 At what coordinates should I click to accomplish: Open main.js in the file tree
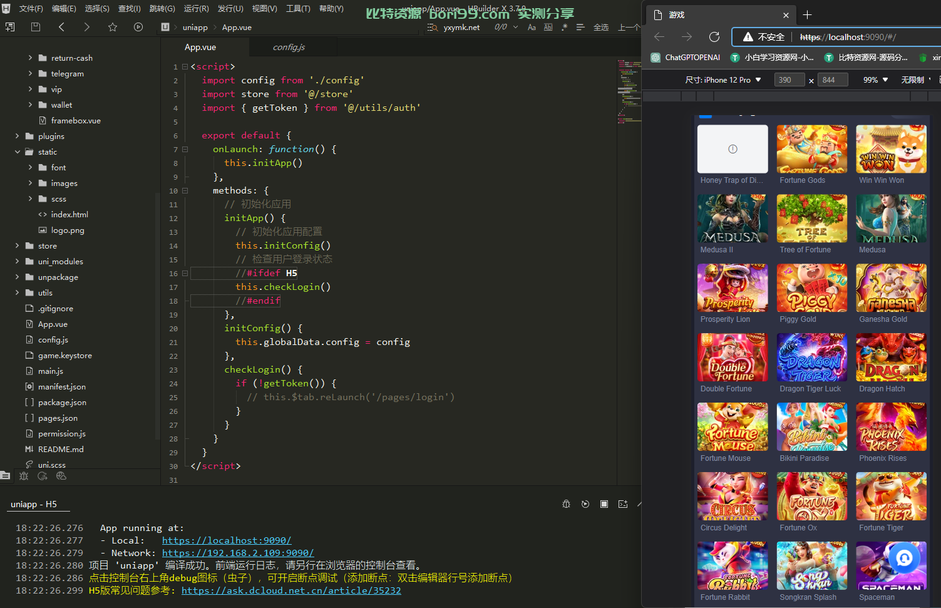point(50,371)
